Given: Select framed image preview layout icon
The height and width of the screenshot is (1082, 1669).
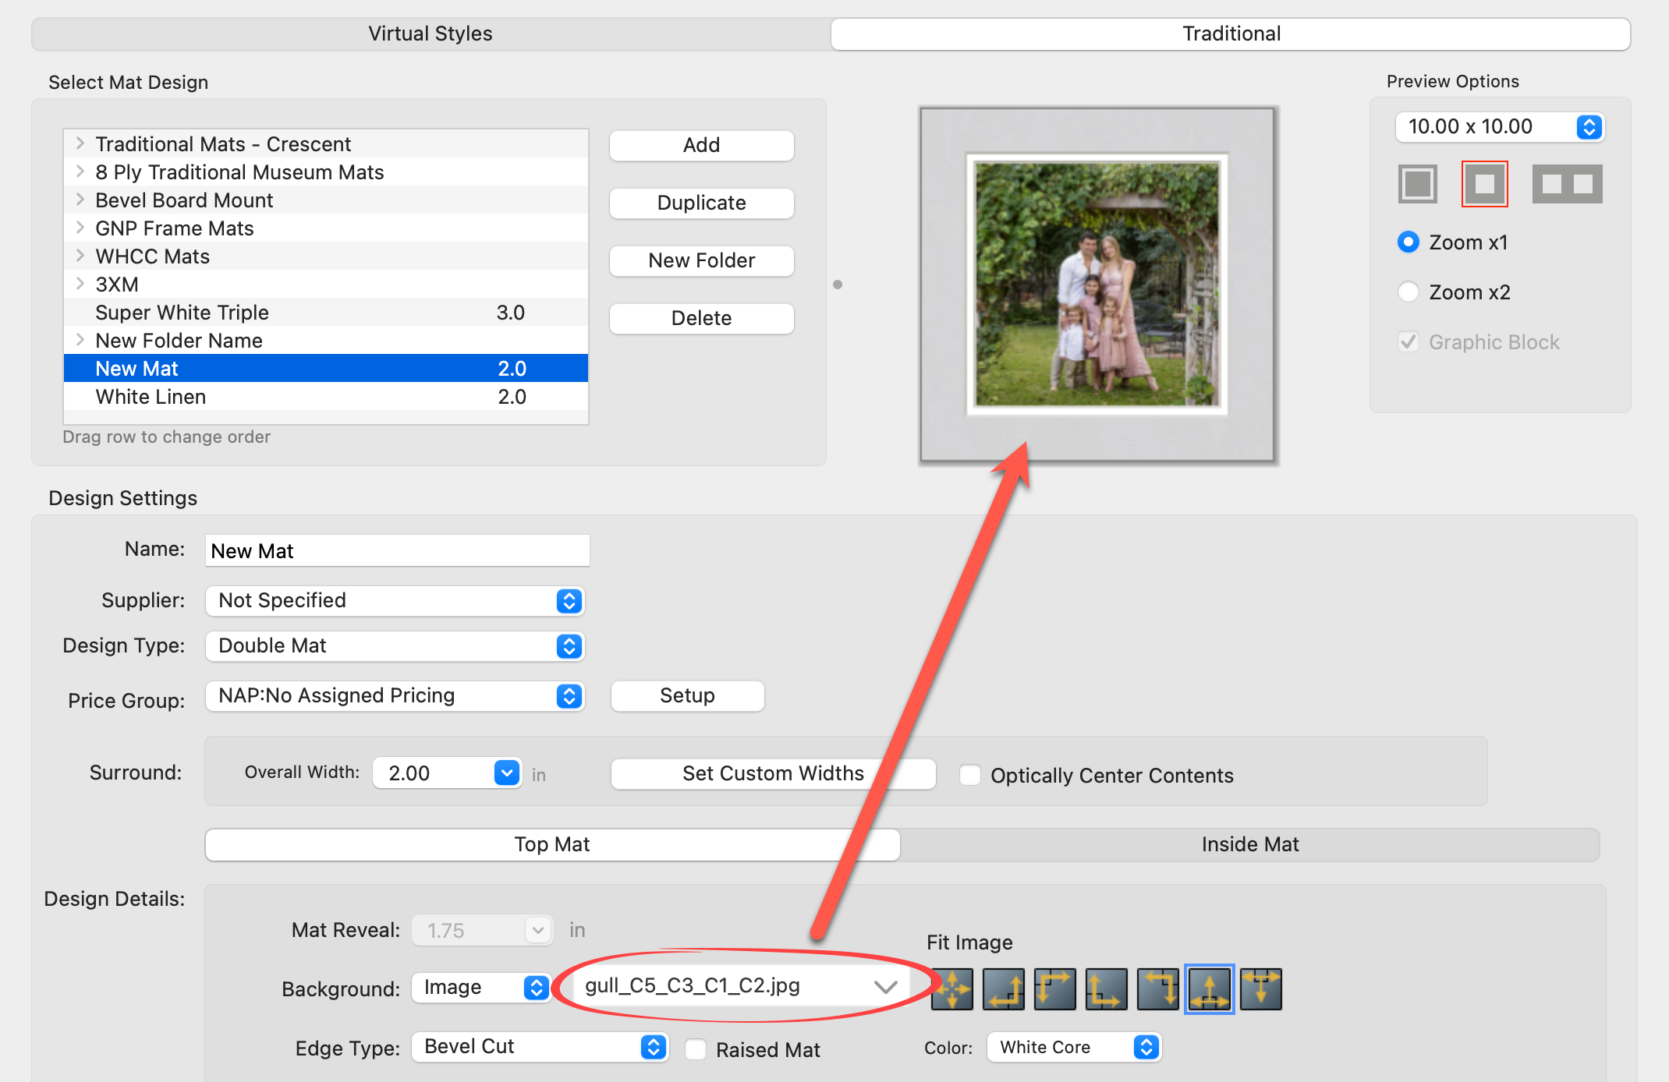Looking at the screenshot, I should pyautogui.click(x=1417, y=184).
